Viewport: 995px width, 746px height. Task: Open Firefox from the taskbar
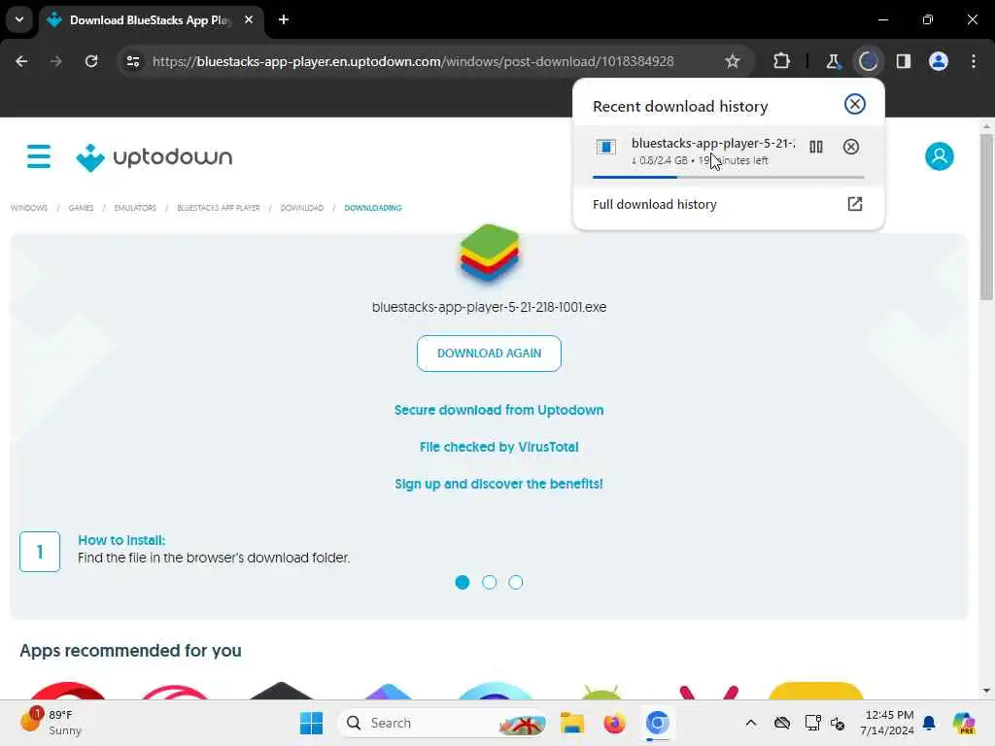[614, 723]
